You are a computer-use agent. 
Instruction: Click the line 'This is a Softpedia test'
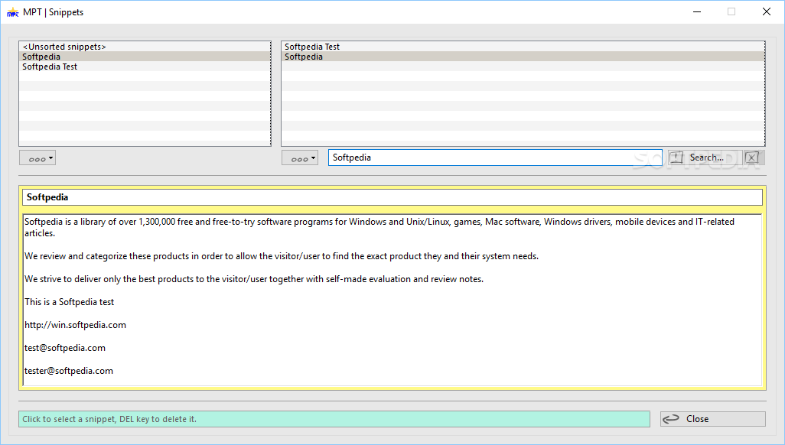pyautogui.click(x=69, y=302)
